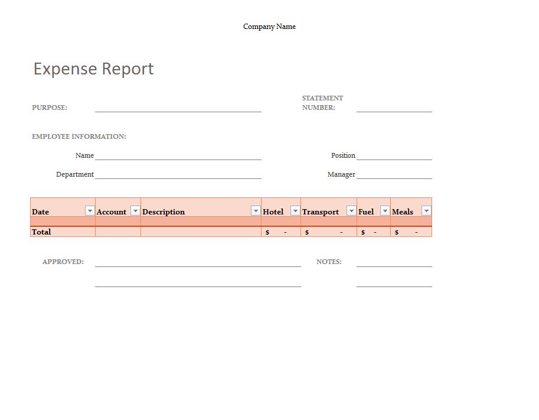The height and width of the screenshot is (420, 539).
Task: Click the Department entry line
Action: (x=178, y=174)
